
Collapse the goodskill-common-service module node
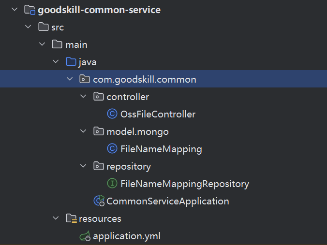tap(15, 10)
